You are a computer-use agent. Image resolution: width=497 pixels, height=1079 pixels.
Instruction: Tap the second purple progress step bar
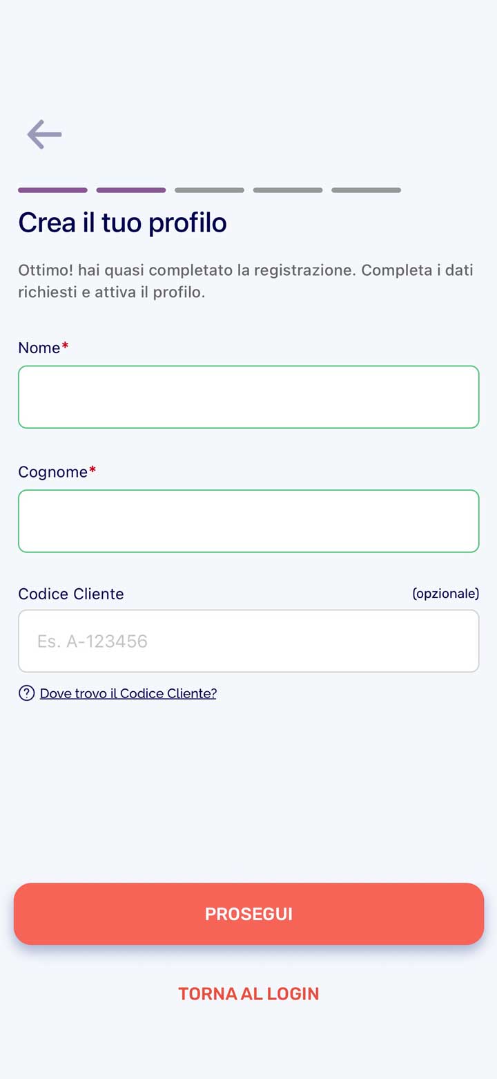[131, 190]
